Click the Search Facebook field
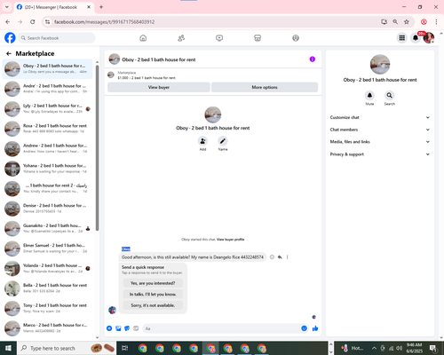This screenshot has width=444, height=355. click(57, 38)
